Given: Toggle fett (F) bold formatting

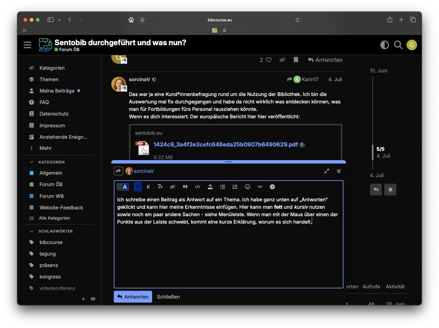Looking at the screenshot, I should point(138,187).
